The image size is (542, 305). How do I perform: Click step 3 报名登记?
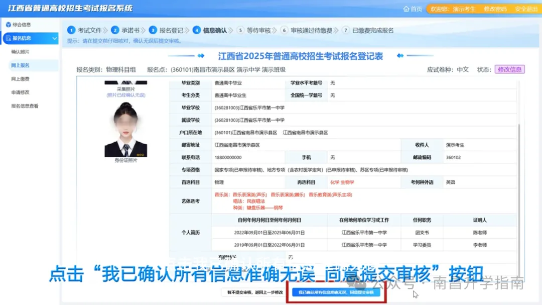pyautogui.click(x=166, y=31)
